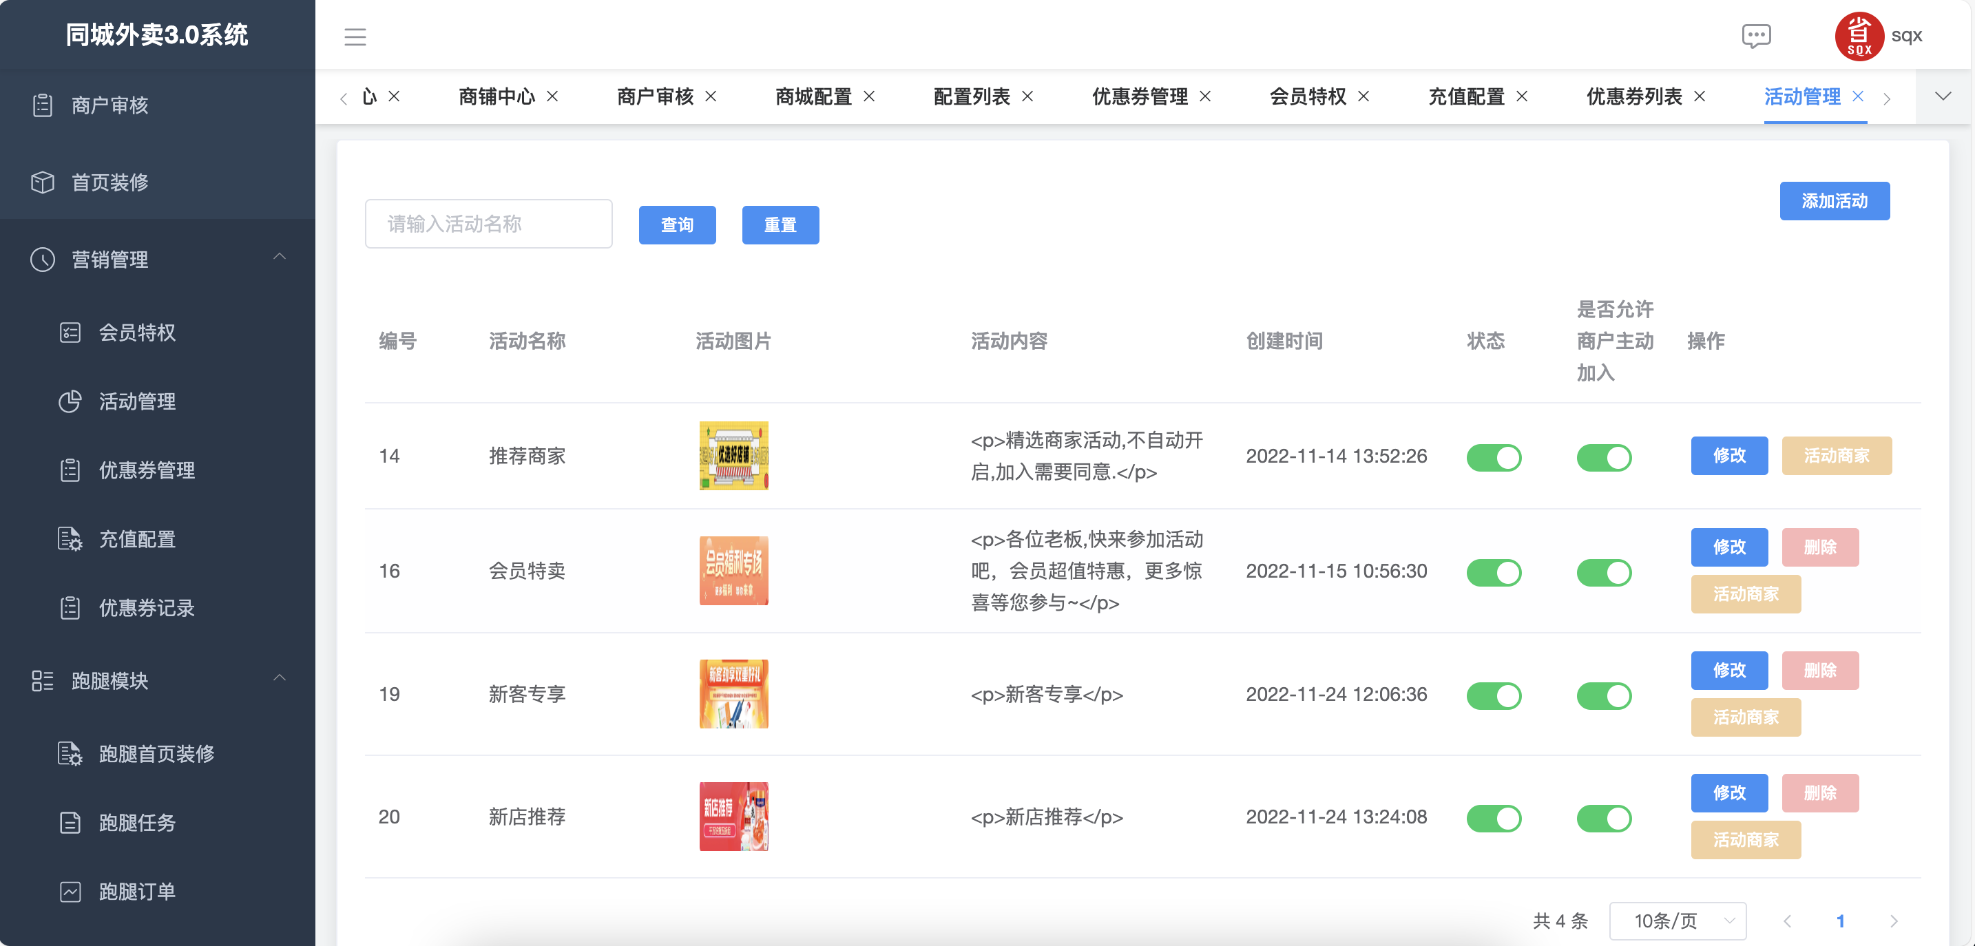Open the tabs dropdown chevron
1975x946 pixels.
coord(1943,96)
